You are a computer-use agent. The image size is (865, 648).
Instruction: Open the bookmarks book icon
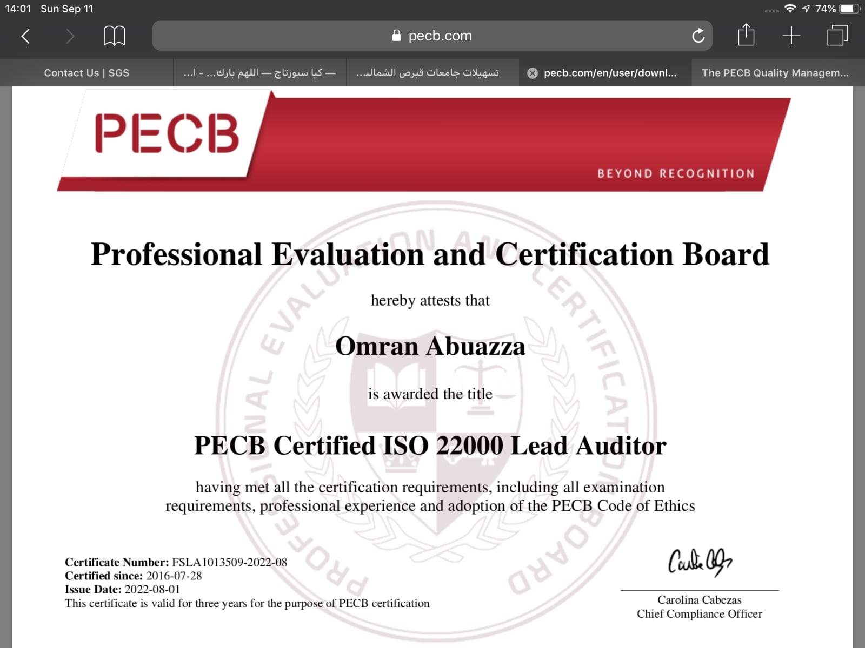click(x=114, y=36)
